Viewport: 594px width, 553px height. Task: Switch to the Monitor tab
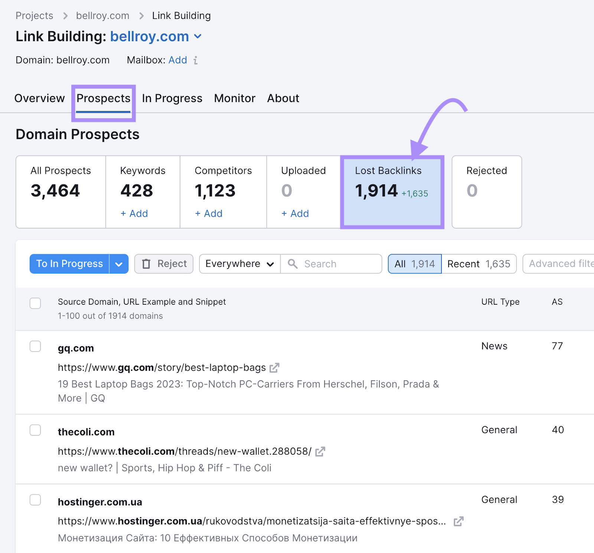coord(235,98)
